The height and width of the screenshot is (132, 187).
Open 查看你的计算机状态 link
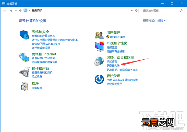coord(44,36)
